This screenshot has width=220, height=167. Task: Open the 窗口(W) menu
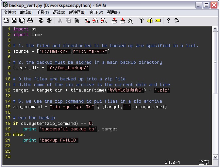click(x=96, y=12)
